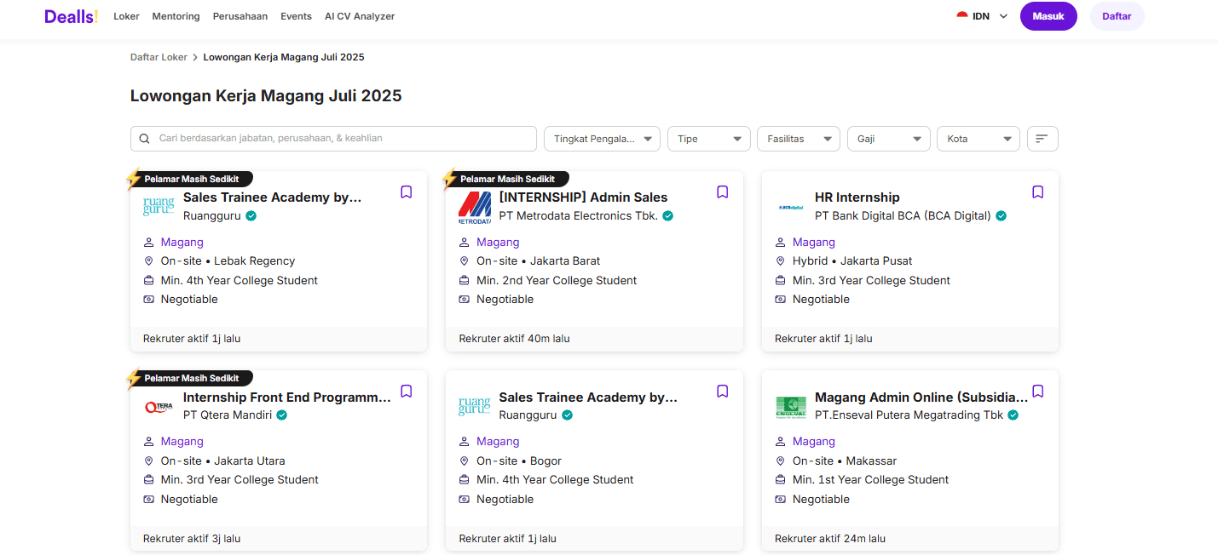
Task: Bookmark the Magang Admin Online job
Action: (x=1038, y=392)
